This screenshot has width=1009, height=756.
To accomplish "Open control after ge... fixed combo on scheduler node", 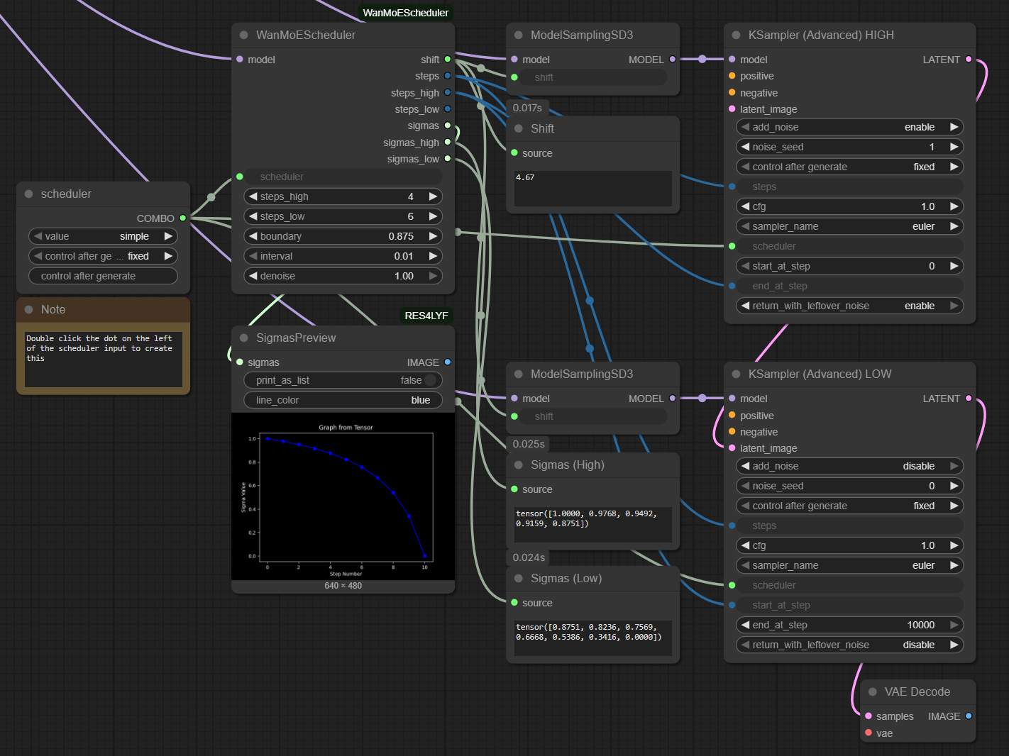I will click(104, 256).
